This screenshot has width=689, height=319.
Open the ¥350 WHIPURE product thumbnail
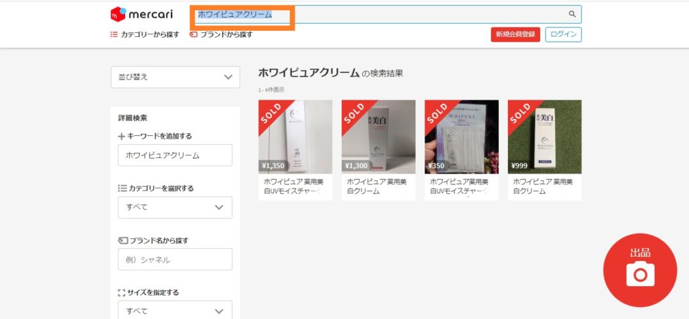(x=462, y=137)
